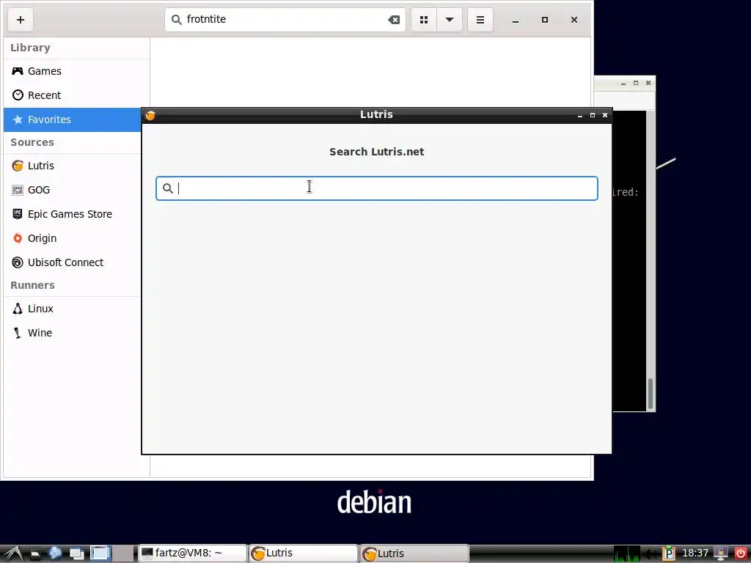Choose the Linux runner
This screenshot has width=751, height=563.
pyautogui.click(x=73, y=309)
